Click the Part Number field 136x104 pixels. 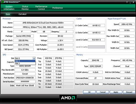pos(25,78)
